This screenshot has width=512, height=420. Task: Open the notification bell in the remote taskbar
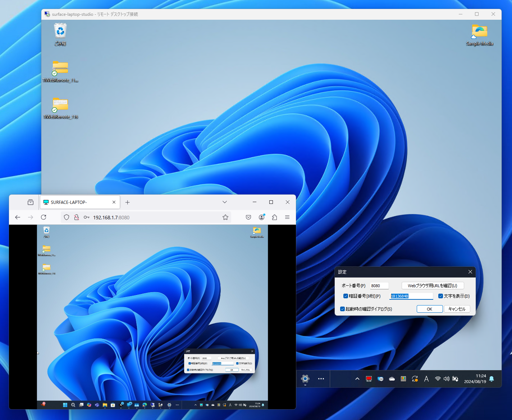point(492,379)
